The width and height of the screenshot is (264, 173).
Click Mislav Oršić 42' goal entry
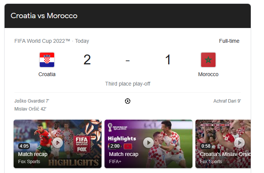[x=30, y=109]
